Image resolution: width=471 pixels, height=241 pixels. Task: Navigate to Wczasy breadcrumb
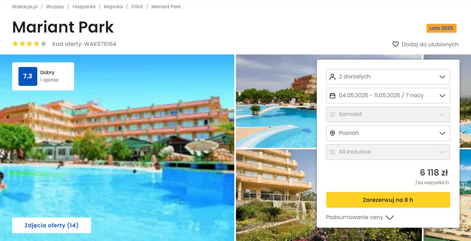click(55, 7)
